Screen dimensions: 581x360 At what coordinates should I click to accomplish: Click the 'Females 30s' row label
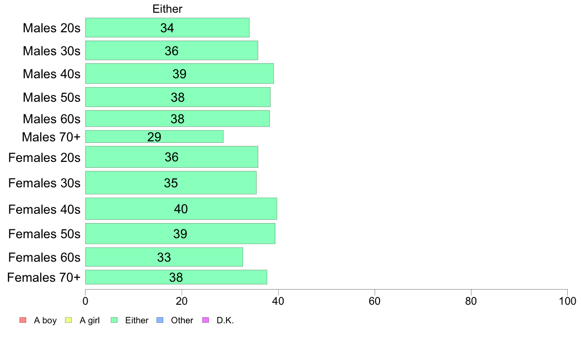point(45,183)
